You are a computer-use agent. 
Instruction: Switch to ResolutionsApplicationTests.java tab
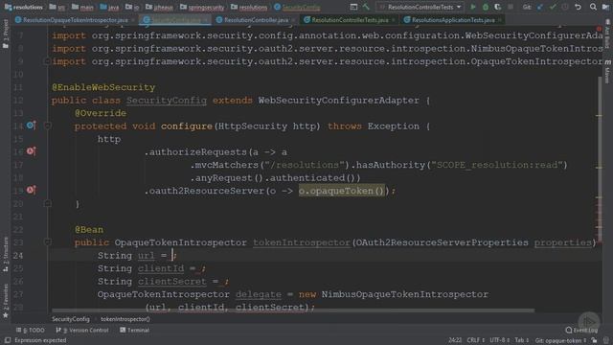453,20
